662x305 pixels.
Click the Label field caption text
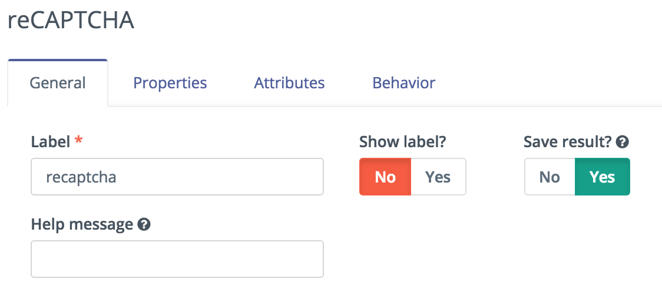pyautogui.click(x=51, y=142)
